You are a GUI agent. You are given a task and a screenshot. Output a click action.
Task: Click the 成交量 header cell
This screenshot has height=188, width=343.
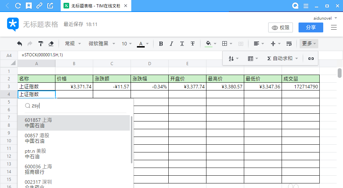pos(301,79)
